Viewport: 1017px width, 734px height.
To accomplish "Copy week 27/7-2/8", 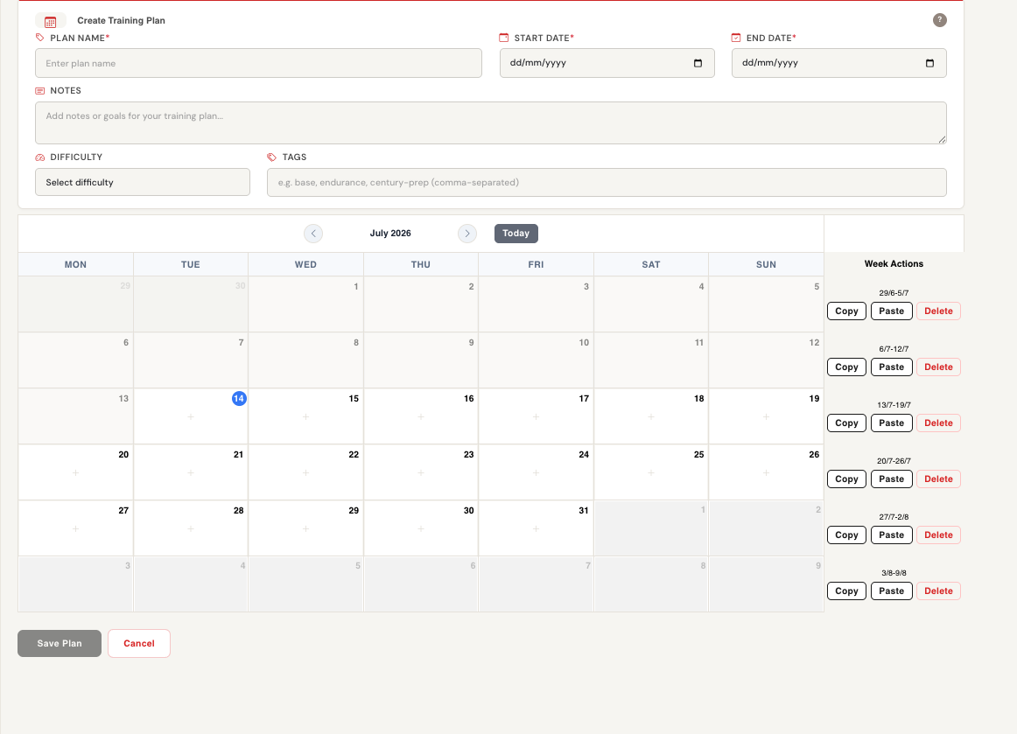I will (846, 535).
